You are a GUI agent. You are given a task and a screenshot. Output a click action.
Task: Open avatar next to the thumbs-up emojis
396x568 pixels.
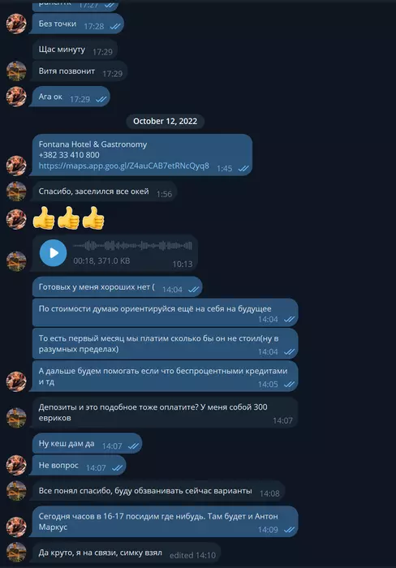tap(16, 219)
